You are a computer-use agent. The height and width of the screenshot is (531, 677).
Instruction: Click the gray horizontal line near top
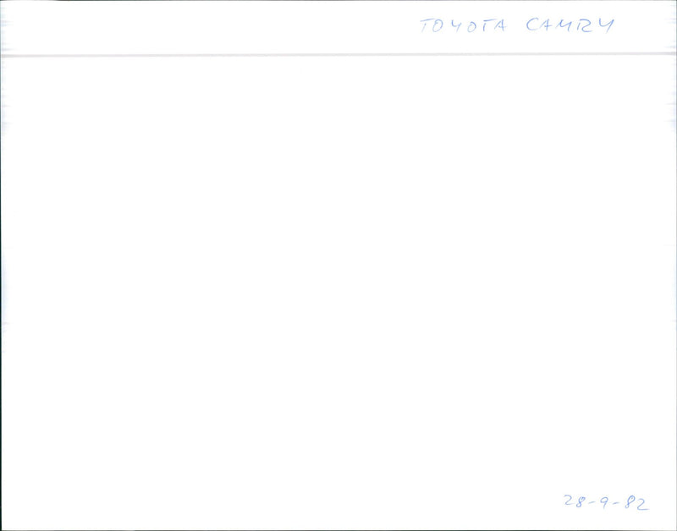click(x=338, y=55)
